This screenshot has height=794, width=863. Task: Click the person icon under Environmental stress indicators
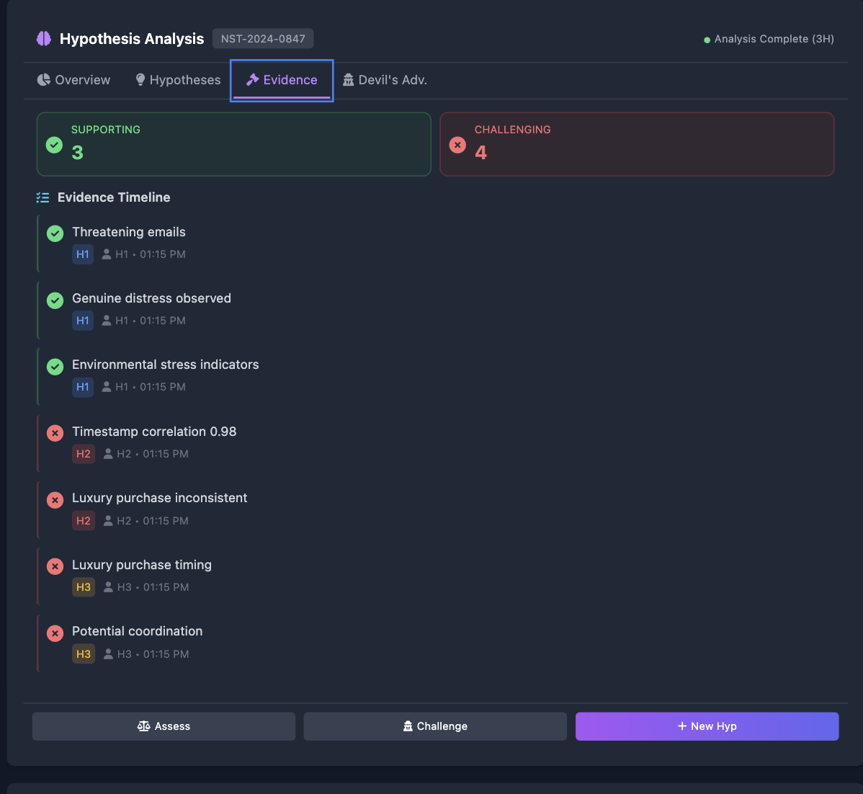107,387
